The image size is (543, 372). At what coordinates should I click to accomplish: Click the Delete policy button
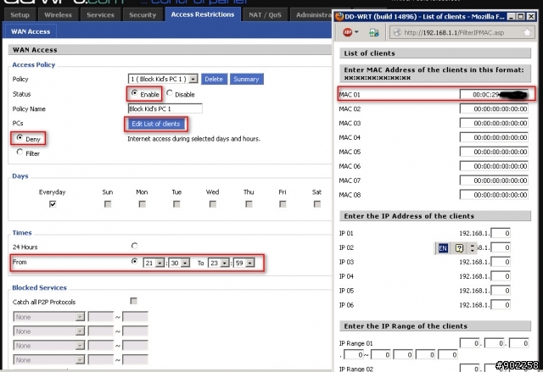pos(214,79)
